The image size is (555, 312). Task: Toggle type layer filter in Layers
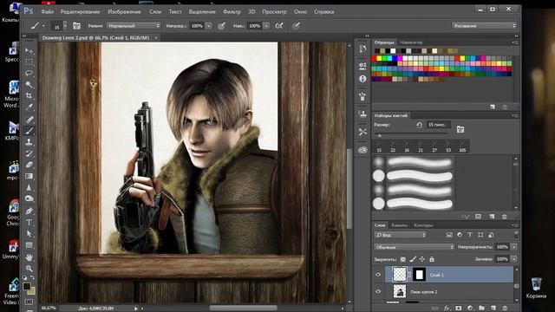(x=470, y=235)
